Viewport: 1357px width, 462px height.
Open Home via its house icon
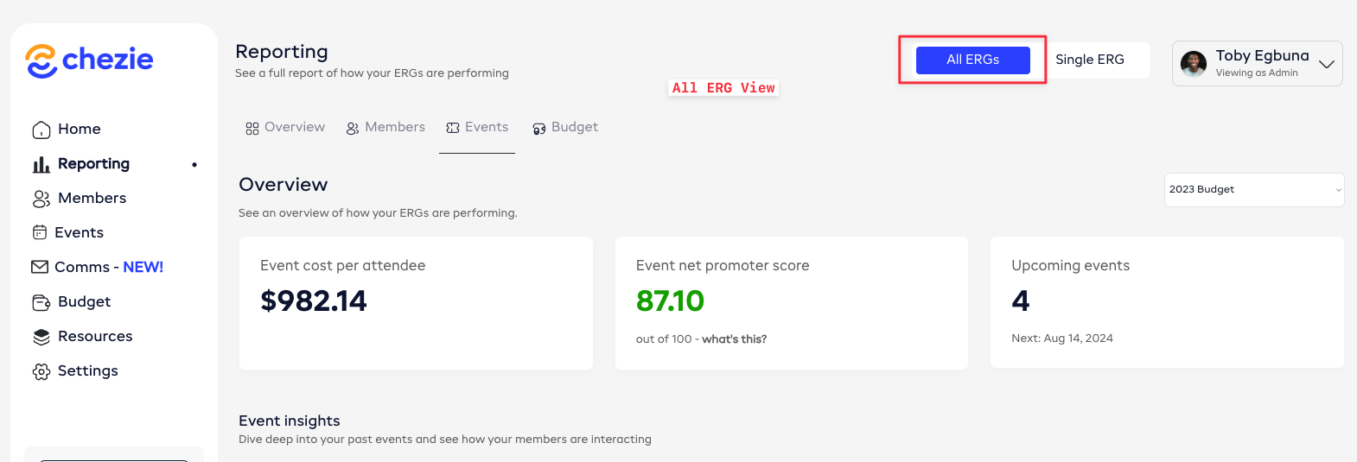(41, 130)
